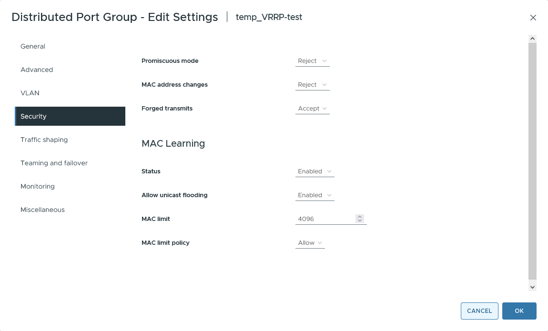Change MAC Learning Status from Enabled

click(x=329, y=171)
